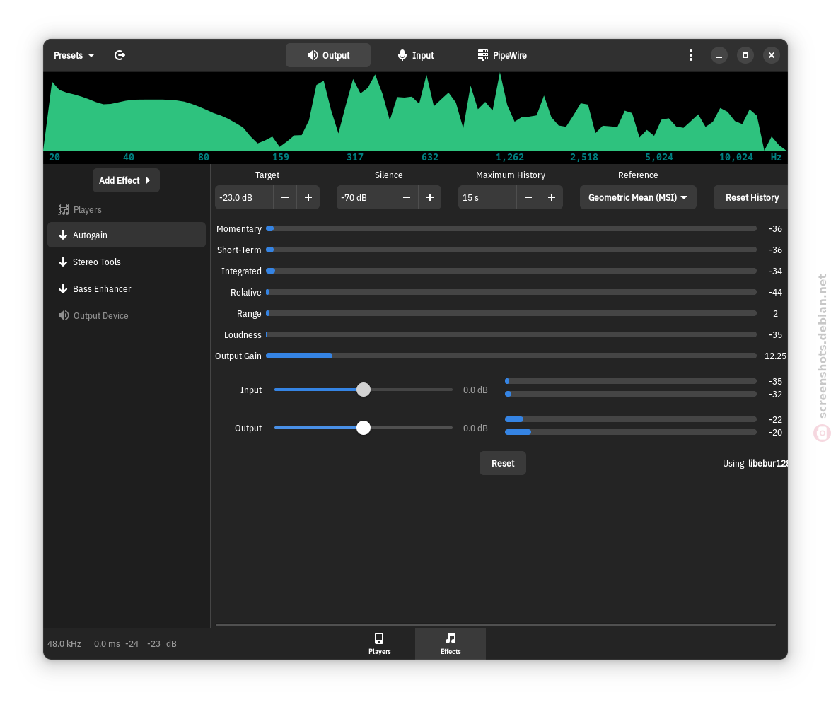
Task: Click the Players icon in the sidebar
Action: (x=64, y=209)
